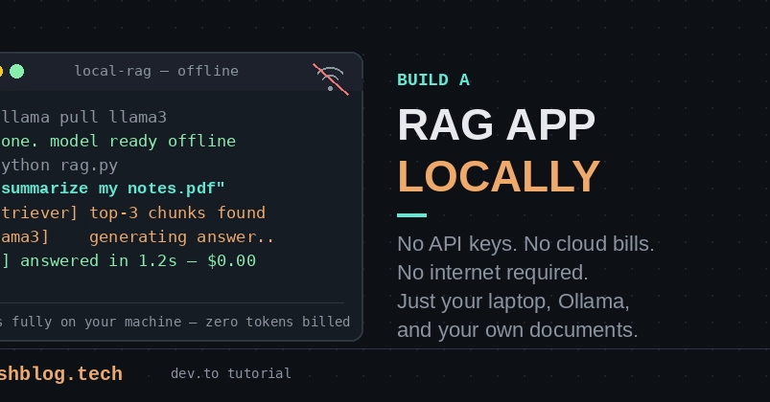This screenshot has height=402, width=770.
Task: Click the 'ython rag.py' command line
Action: click(58, 166)
